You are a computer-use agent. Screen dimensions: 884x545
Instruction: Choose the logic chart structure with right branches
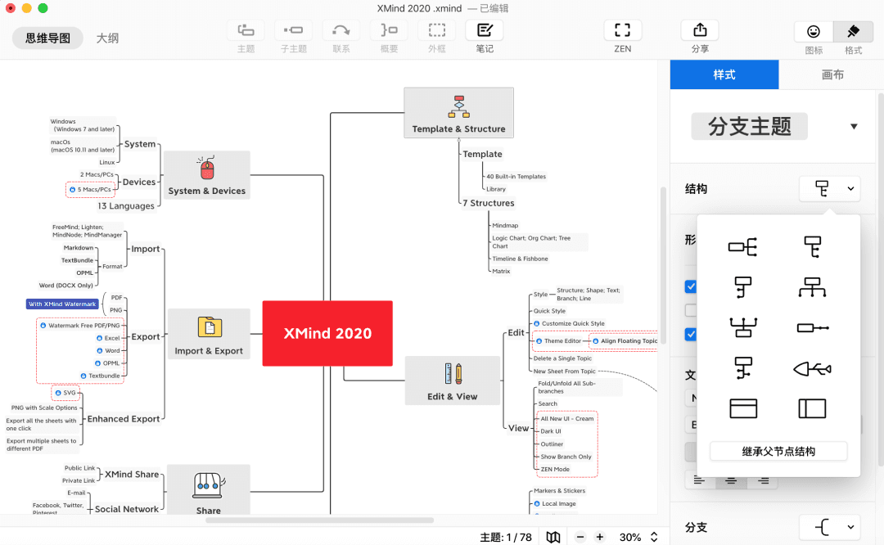coord(742,247)
